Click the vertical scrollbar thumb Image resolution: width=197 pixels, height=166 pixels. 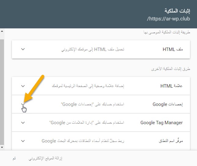click(x=2, y=88)
